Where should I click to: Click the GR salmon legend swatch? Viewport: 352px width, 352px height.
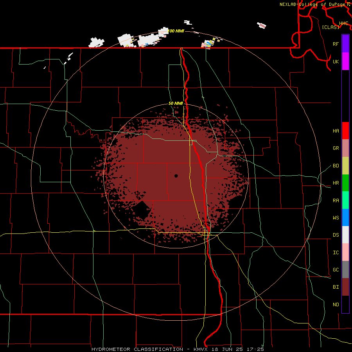click(x=345, y=148)
